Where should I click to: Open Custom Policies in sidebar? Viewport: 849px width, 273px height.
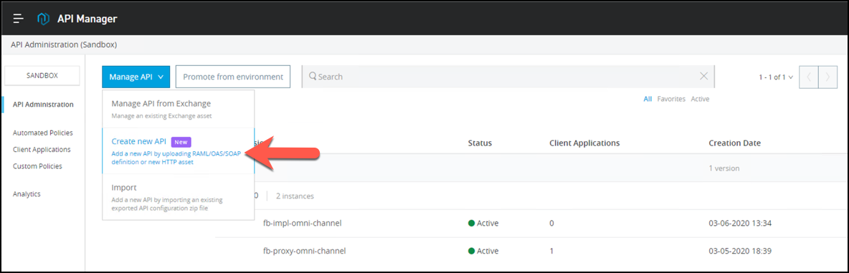(37, 166)
